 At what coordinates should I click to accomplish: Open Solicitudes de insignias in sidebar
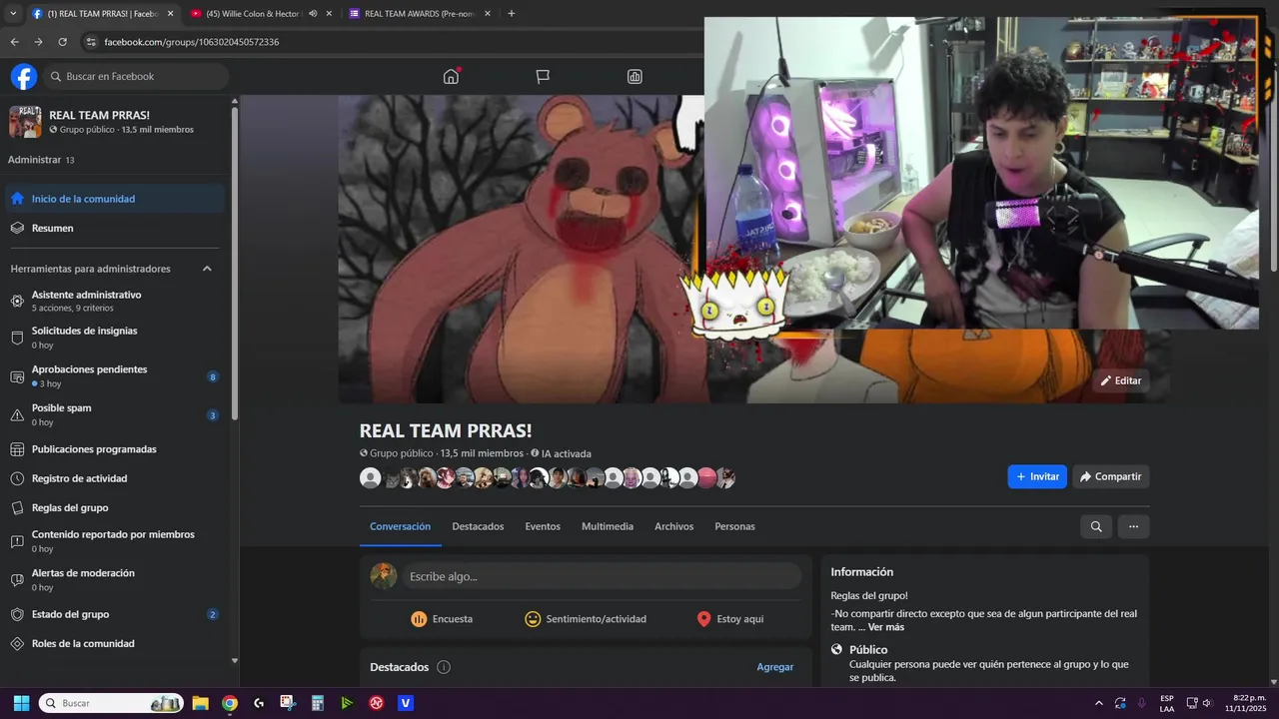tap(115, 338)
